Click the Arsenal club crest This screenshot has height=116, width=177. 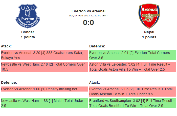pyautogui.click(x=149, y=16)
